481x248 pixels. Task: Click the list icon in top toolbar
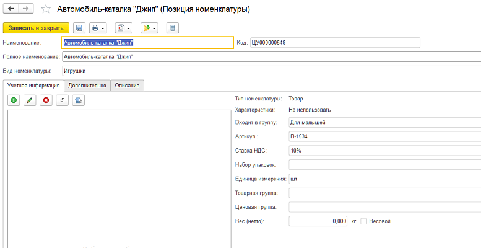point(172,28)
